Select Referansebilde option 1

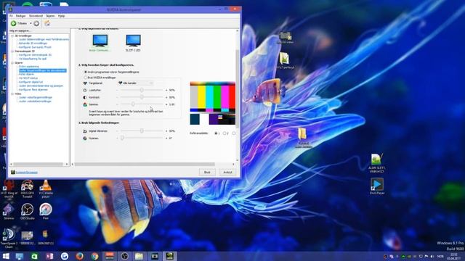(x=216, y=133)
